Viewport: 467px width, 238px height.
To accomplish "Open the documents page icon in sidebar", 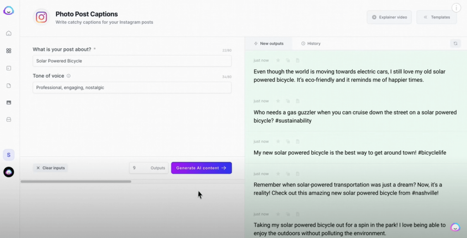I will [x=9, y=86].
